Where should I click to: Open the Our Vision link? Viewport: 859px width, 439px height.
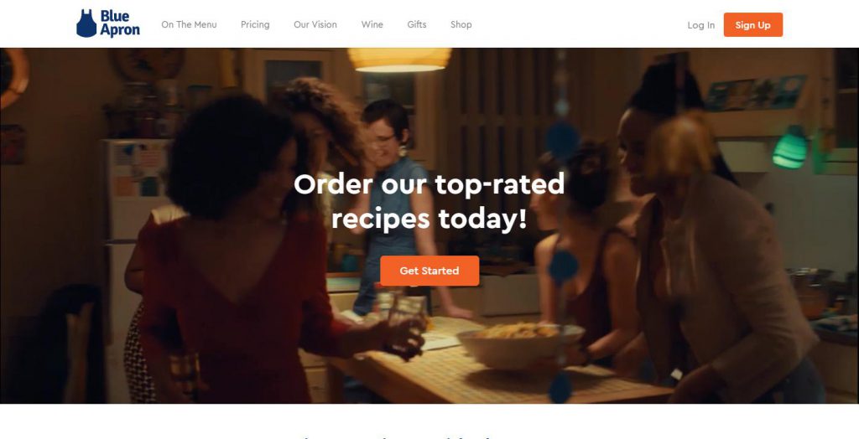point(315,24)
